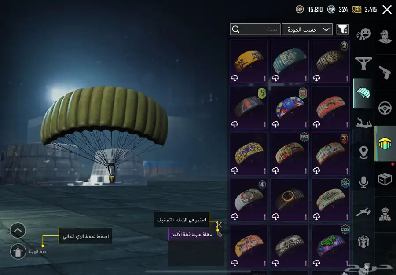The height and width of the screenshot is (275, 396).
Task: Select the parachute category icon
Action: [x=363, y=93]
